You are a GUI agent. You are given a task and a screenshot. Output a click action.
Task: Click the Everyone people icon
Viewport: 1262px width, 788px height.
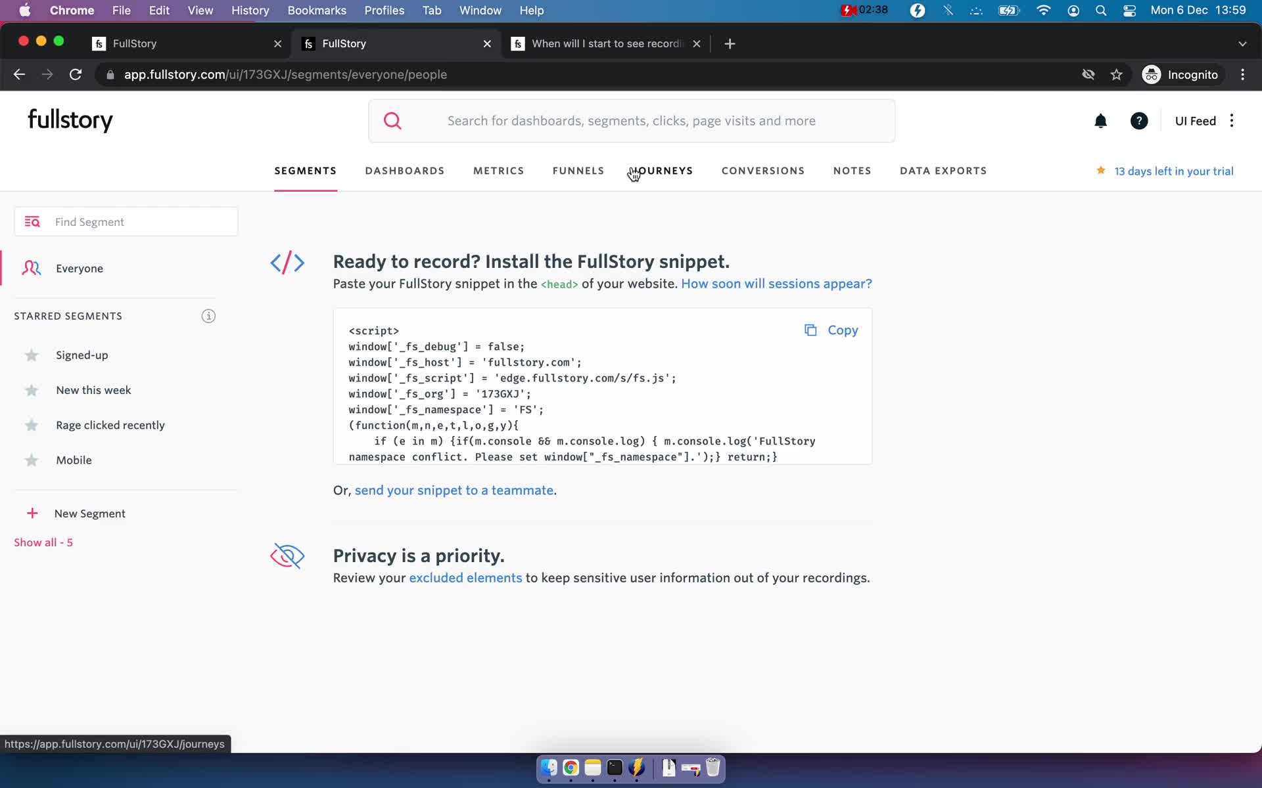(31, 268)
